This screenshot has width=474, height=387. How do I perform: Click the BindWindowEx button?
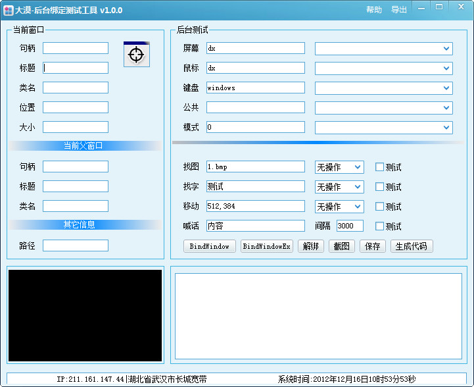[267, 246]
